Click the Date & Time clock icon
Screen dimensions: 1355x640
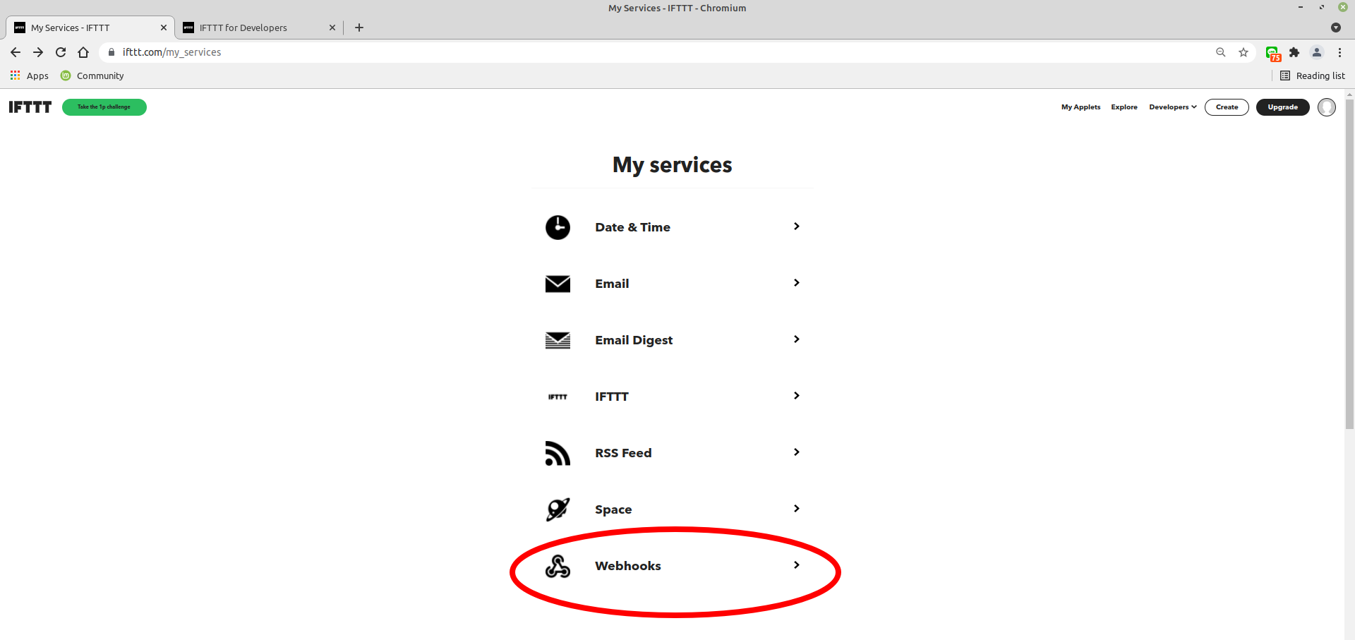[558, 227]
